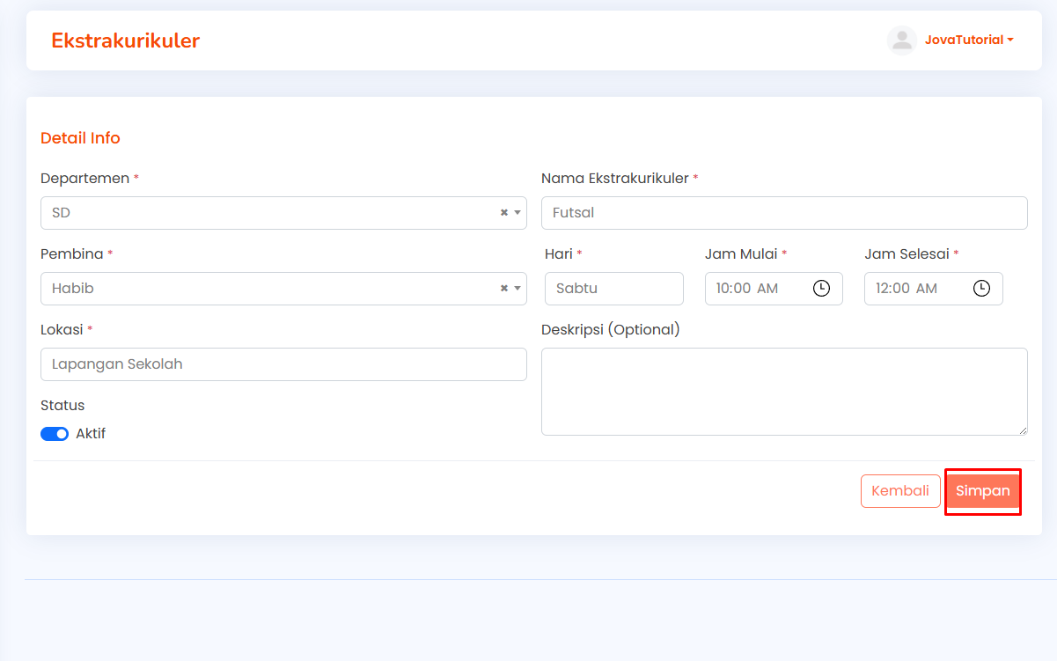Select the 12:00 AM end time value
This screenshot has width=1057, height=661.
[x=907, y=289]
